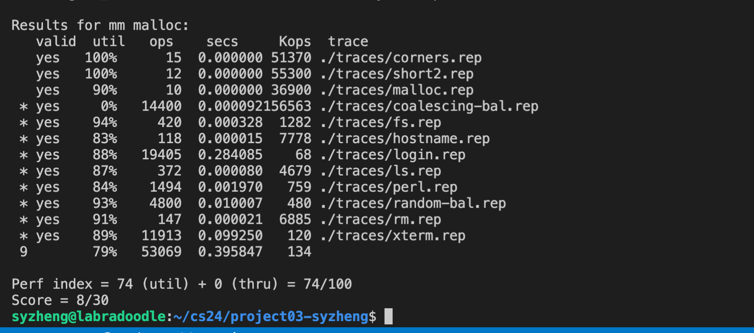Click the 'Perf index' summary line
754x333 pixels.
tap(181, 284)
